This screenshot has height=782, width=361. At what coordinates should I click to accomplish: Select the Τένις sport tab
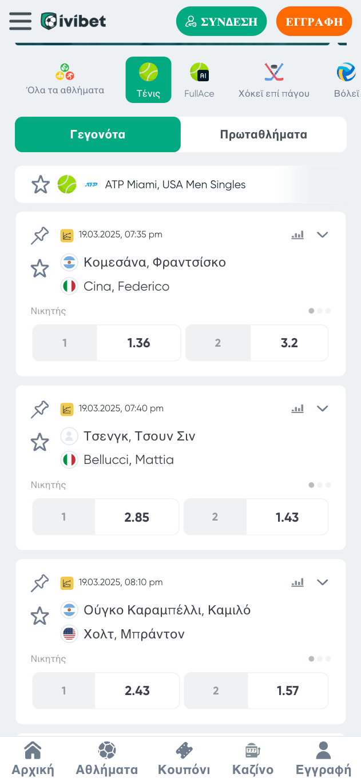click(x=148, y=80)
